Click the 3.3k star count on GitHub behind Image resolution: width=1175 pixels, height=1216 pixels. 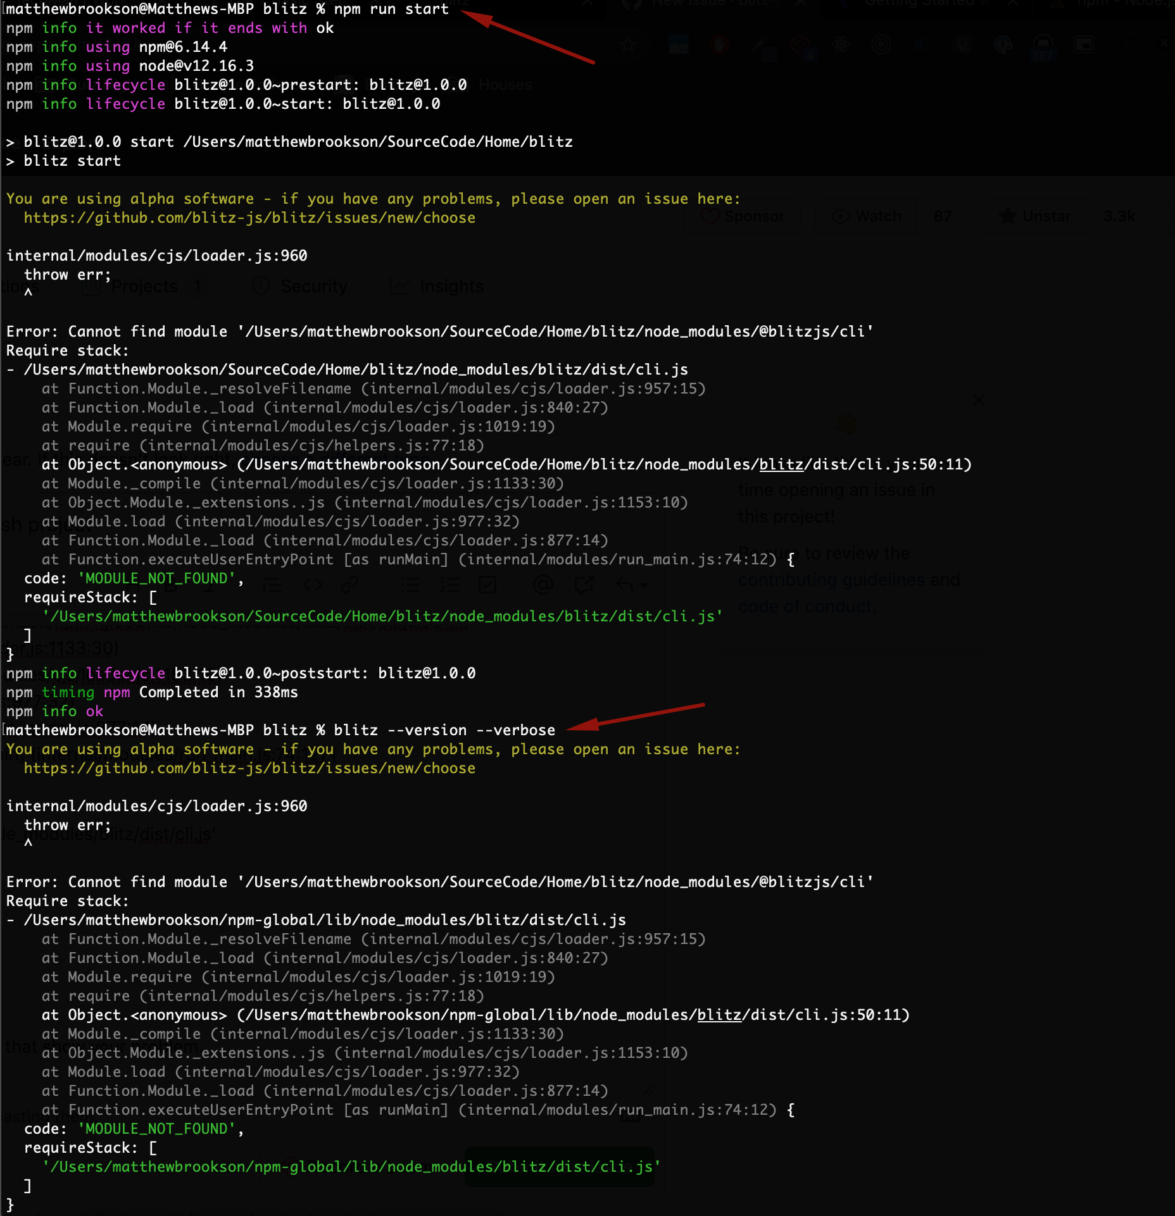point(1119,216)
